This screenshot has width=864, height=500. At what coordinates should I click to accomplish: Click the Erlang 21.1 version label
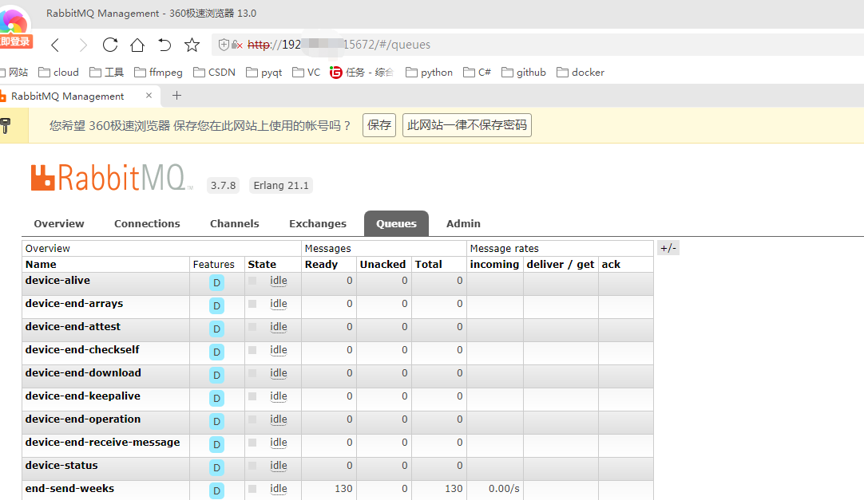(x=281, y=185)
